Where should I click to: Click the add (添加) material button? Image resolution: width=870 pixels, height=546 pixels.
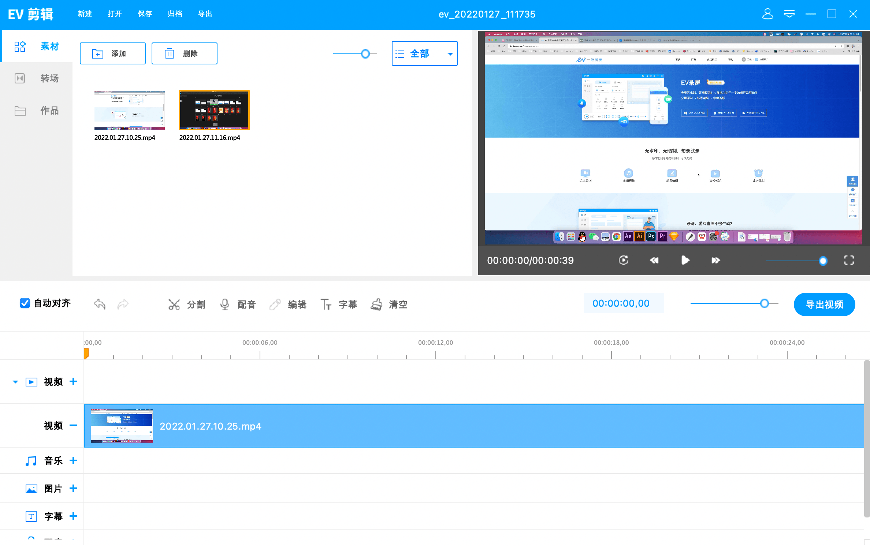tap(112, 53)
